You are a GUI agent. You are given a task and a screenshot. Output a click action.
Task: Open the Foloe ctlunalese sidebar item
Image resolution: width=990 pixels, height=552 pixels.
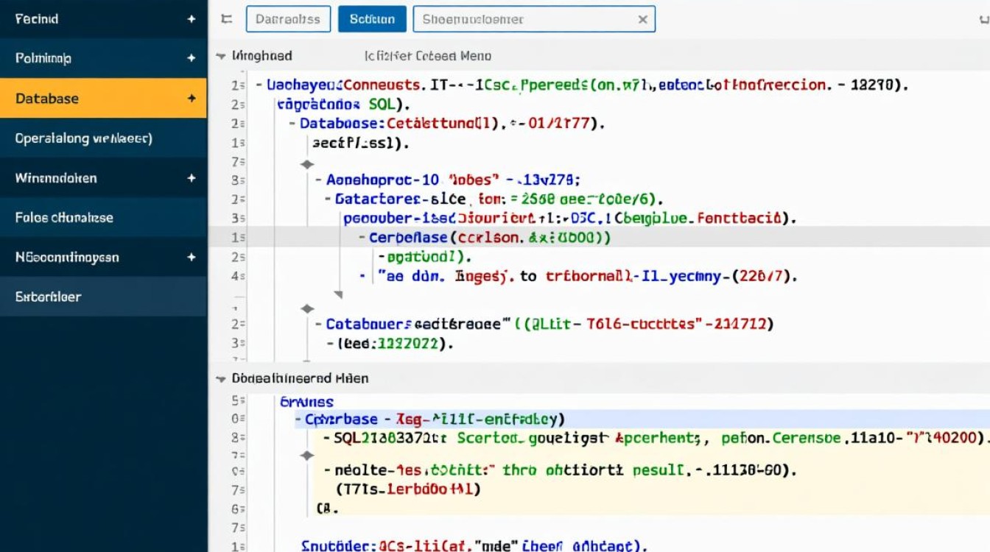pos(64,218)
